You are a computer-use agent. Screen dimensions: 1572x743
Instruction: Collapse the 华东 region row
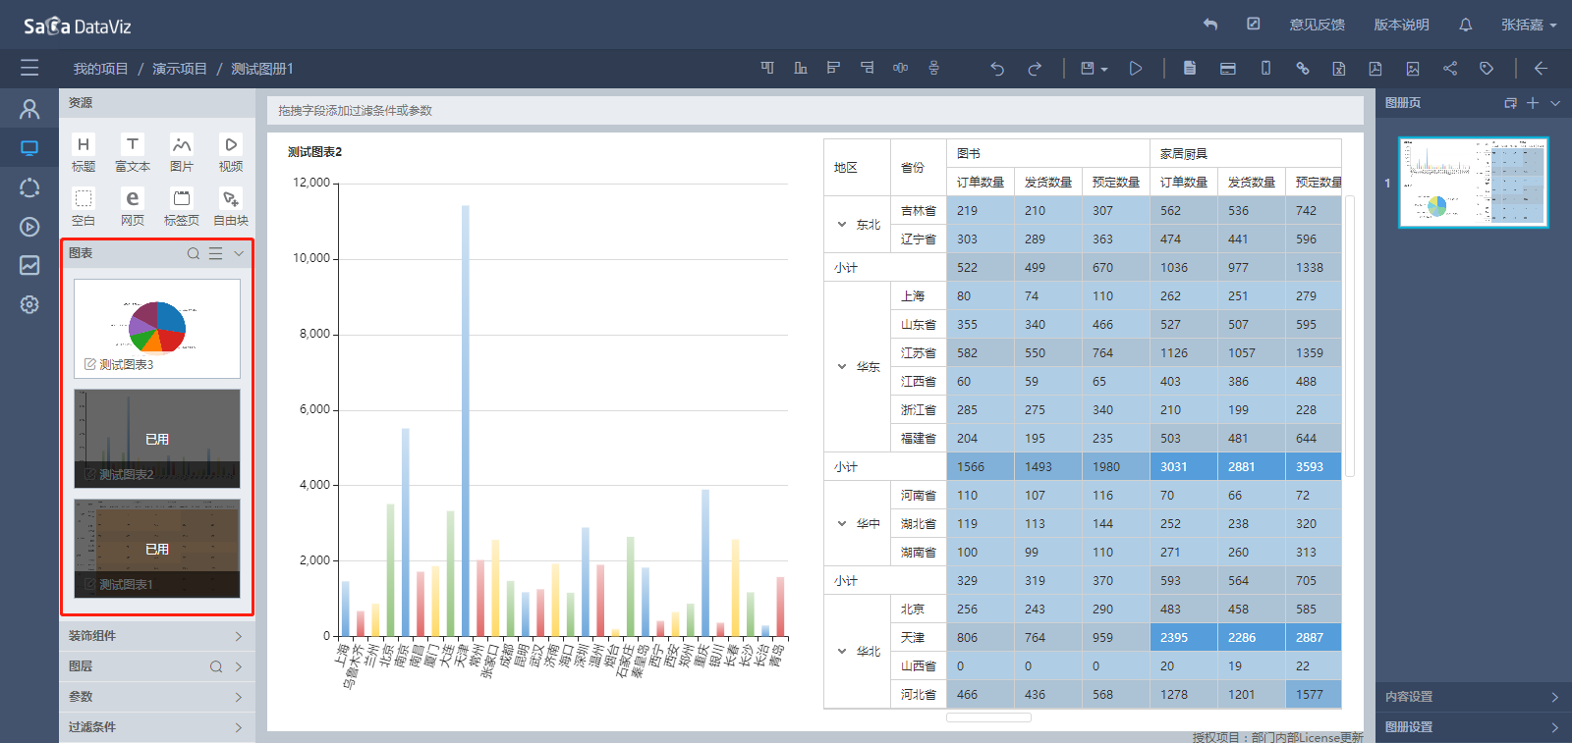842,367
